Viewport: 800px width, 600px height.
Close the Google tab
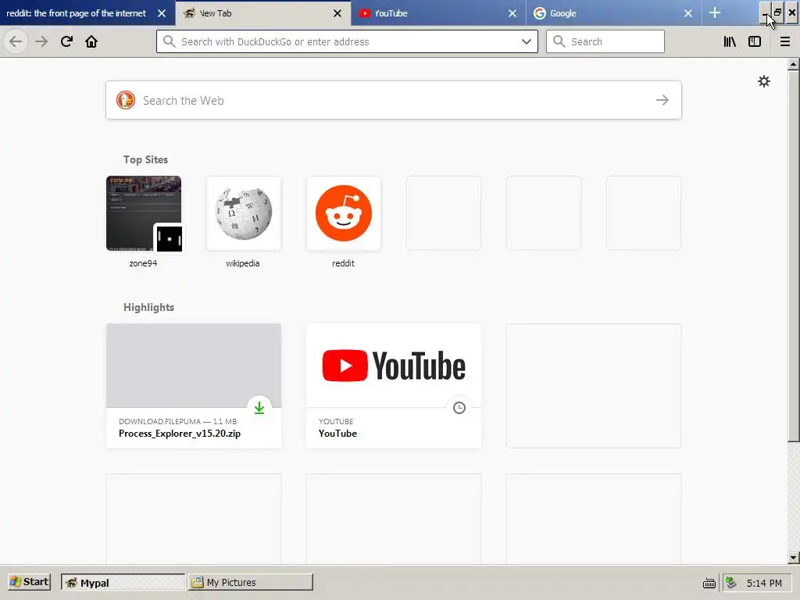coord(687,13)
